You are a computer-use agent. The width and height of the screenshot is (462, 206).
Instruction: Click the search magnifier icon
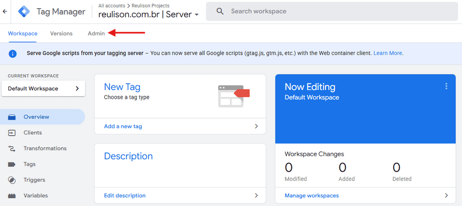(220, 12)
